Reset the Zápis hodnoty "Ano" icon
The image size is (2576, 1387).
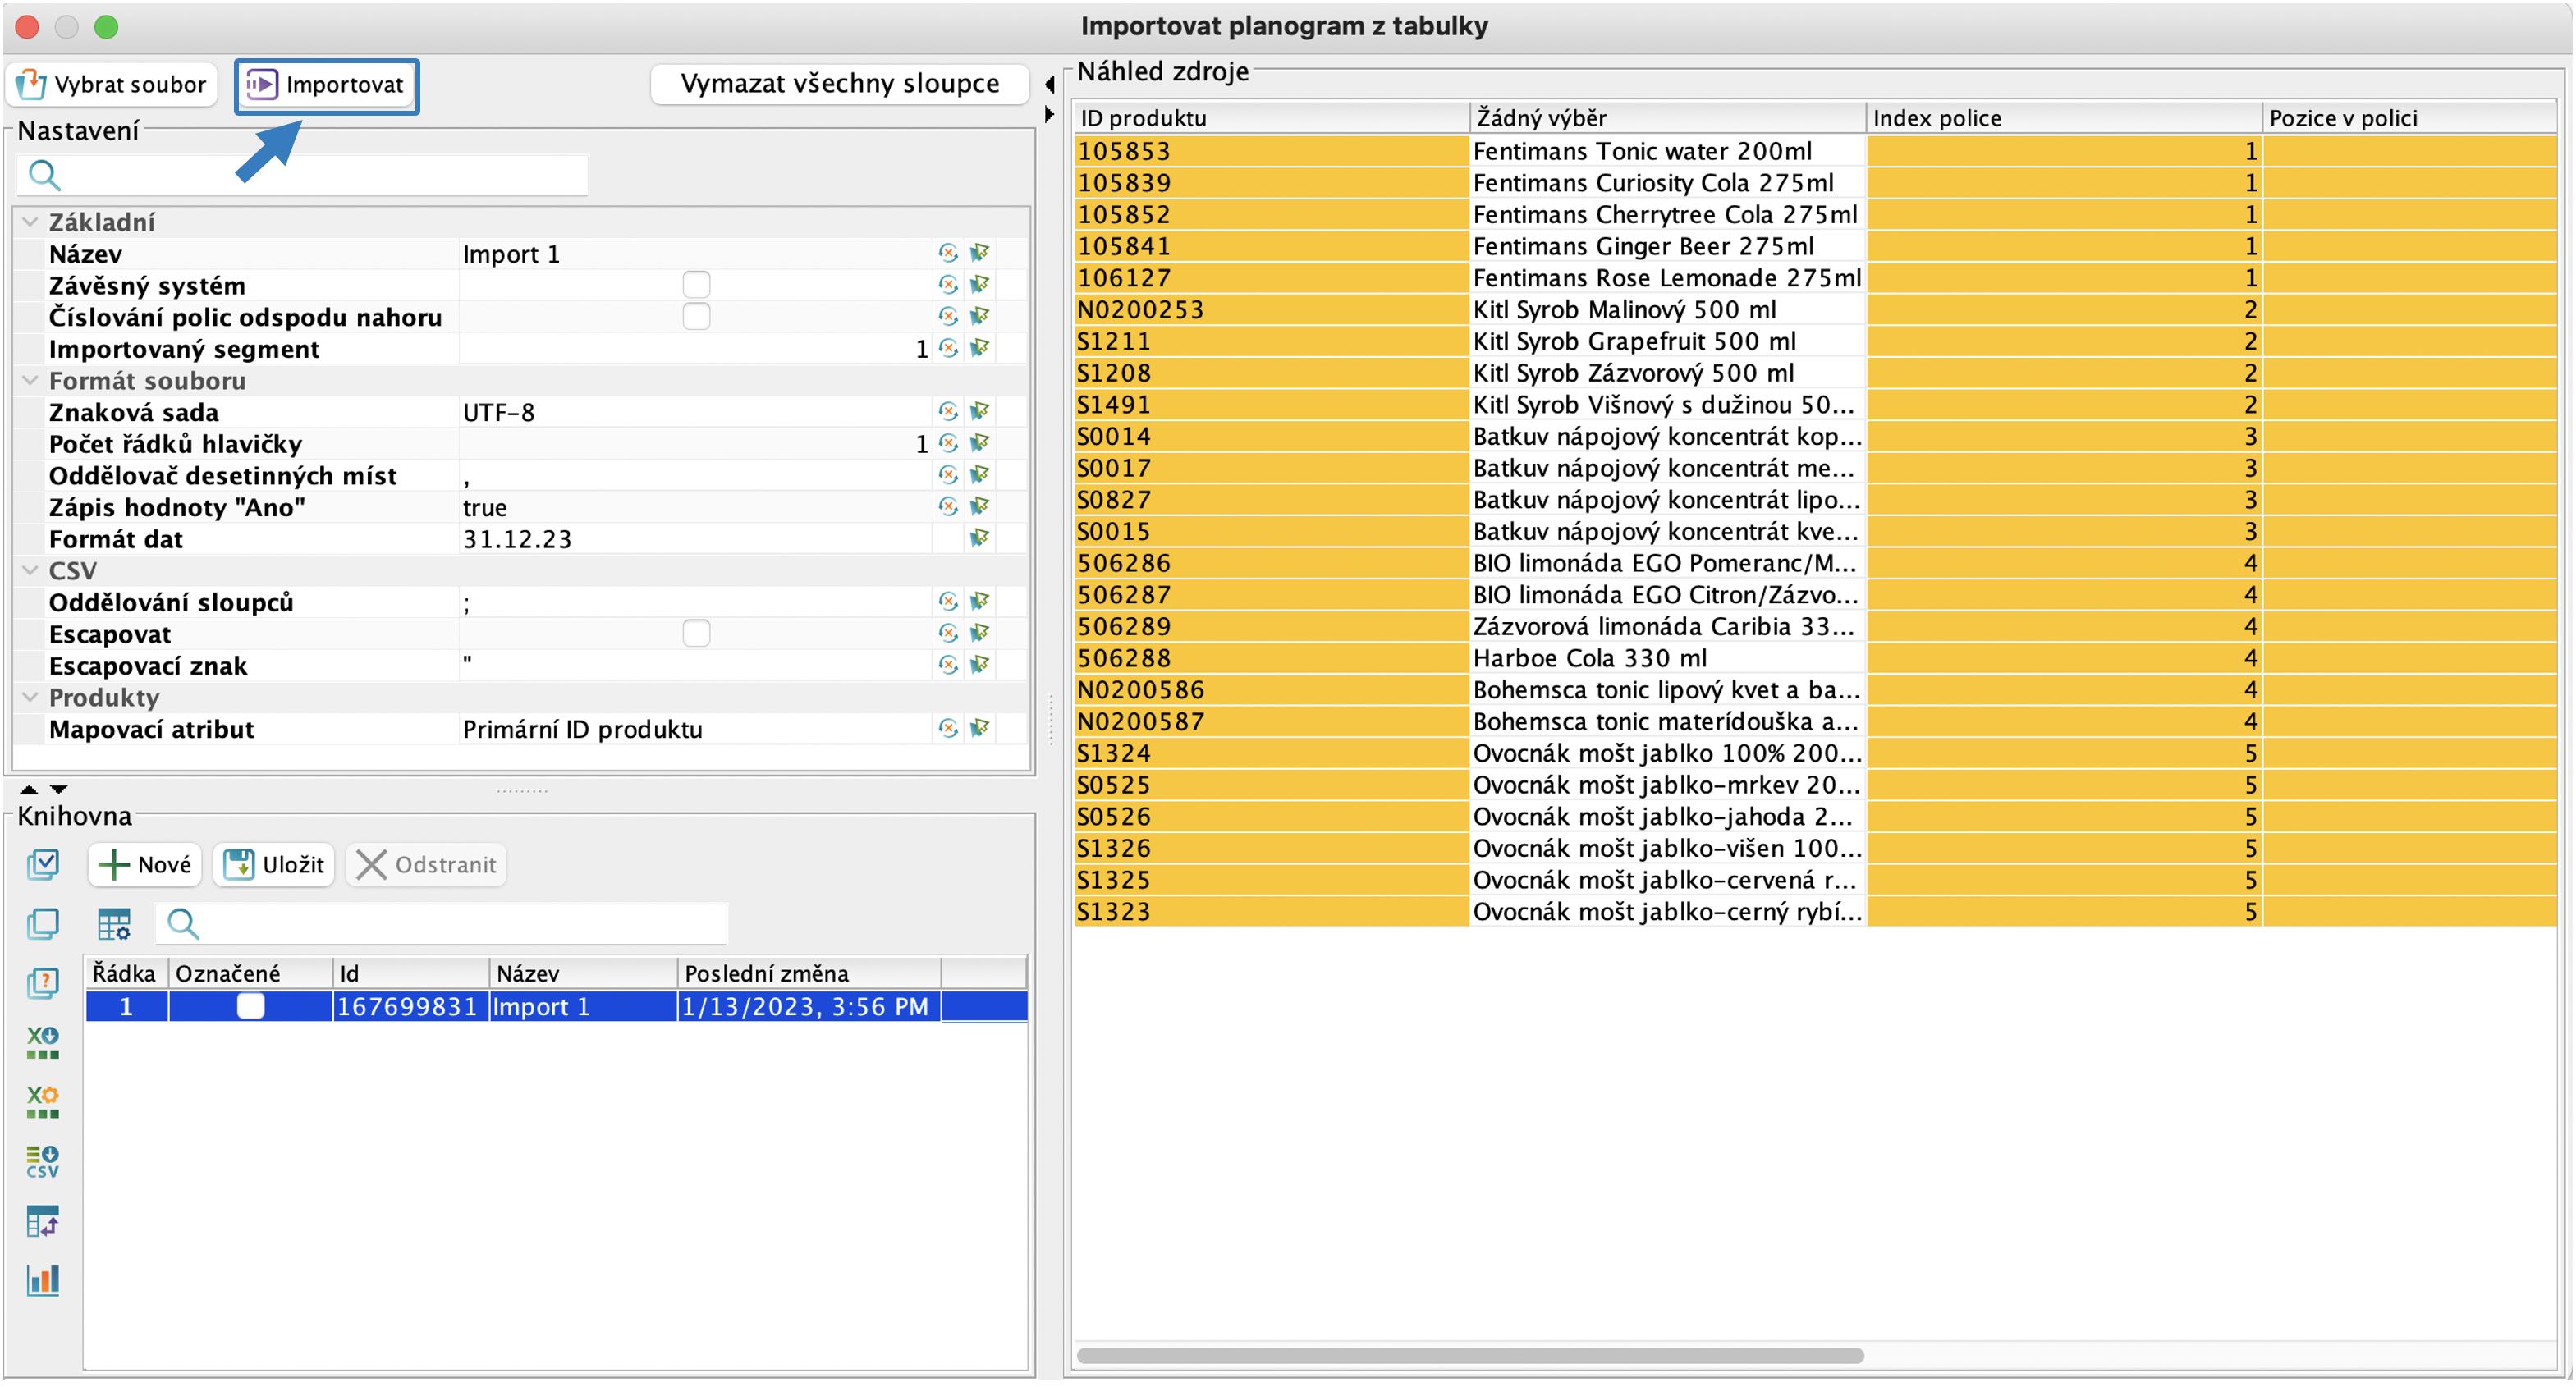coord(948,506)
